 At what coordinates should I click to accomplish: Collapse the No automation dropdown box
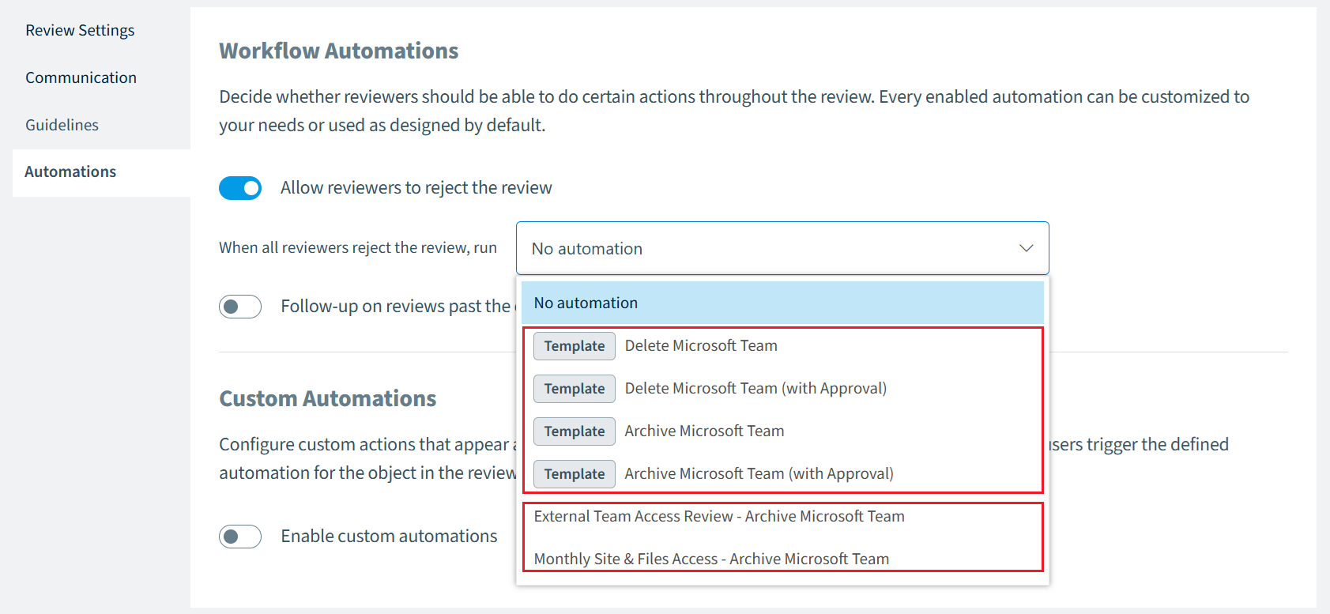click(782, 248)
